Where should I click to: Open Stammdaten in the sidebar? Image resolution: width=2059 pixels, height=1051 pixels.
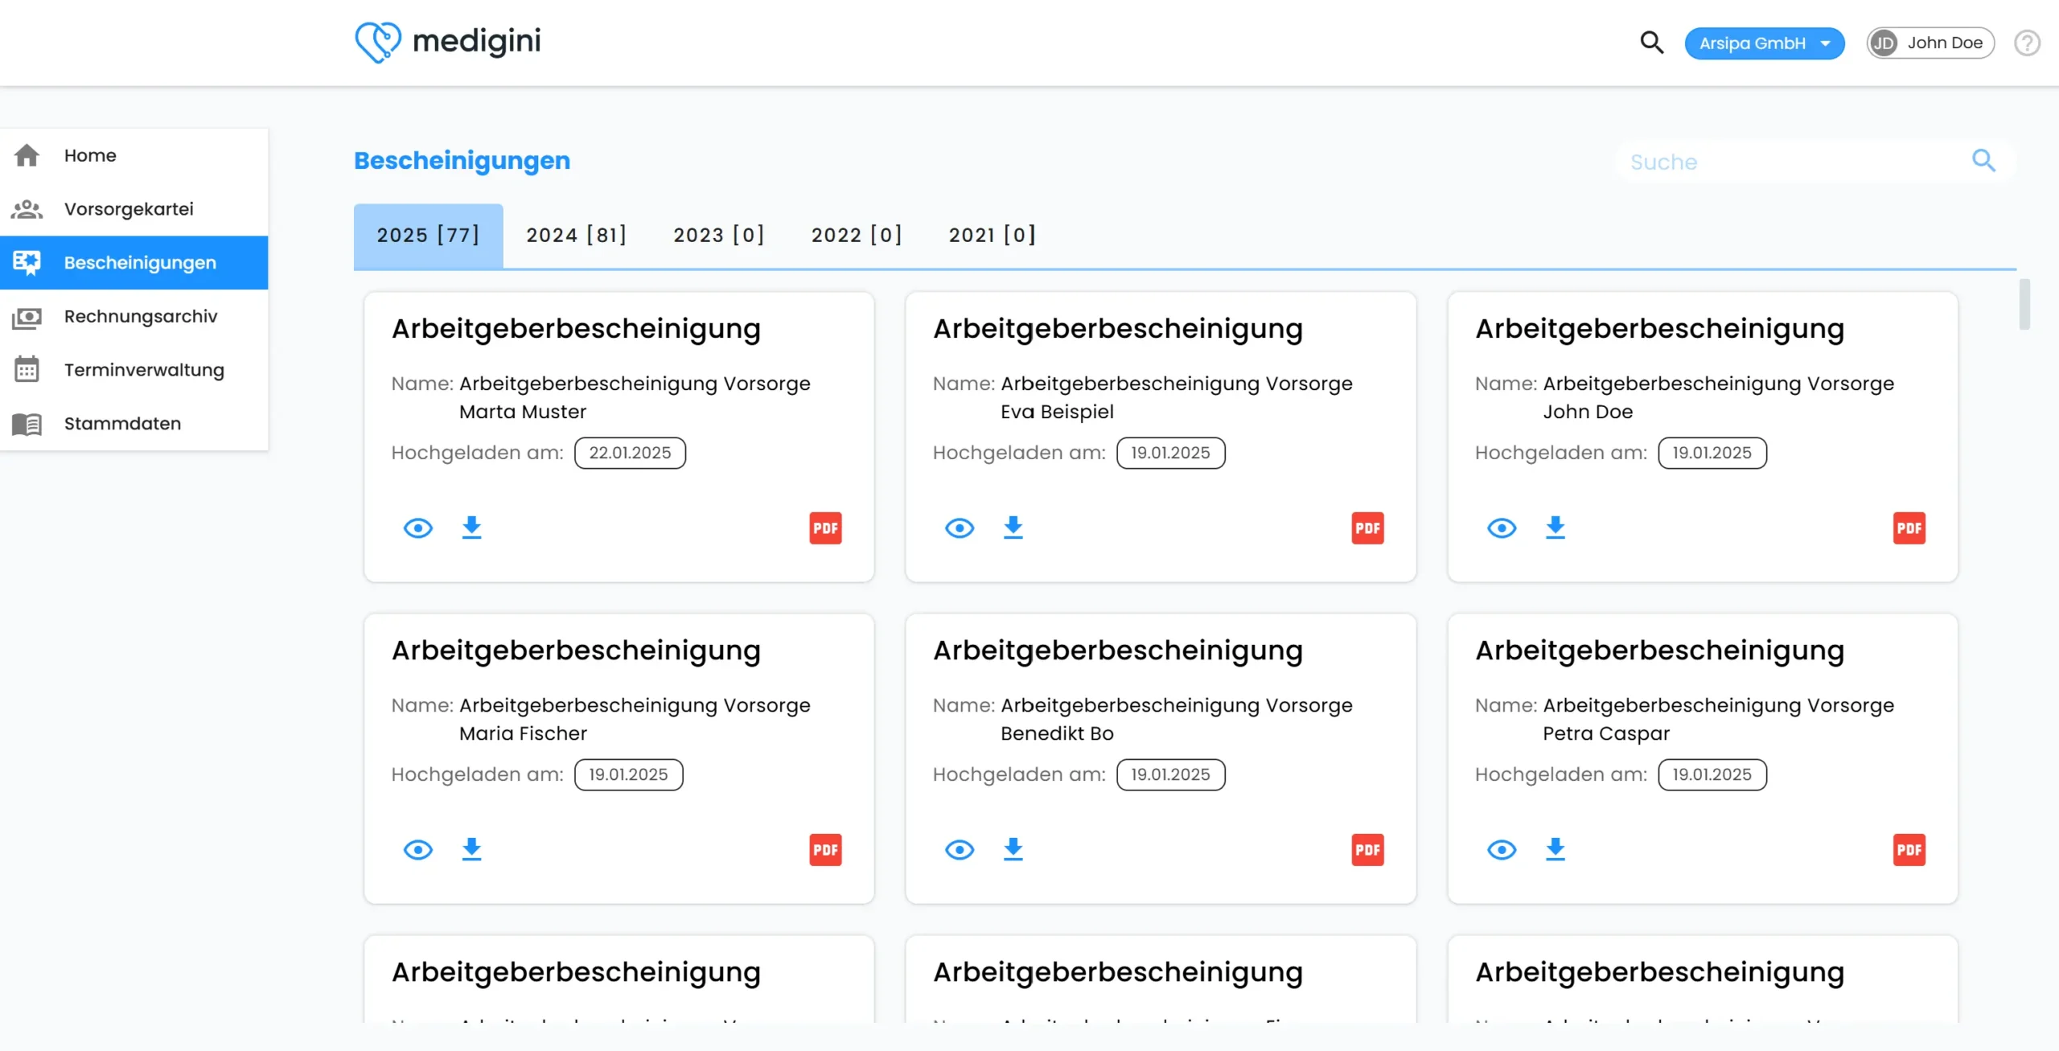134,424
